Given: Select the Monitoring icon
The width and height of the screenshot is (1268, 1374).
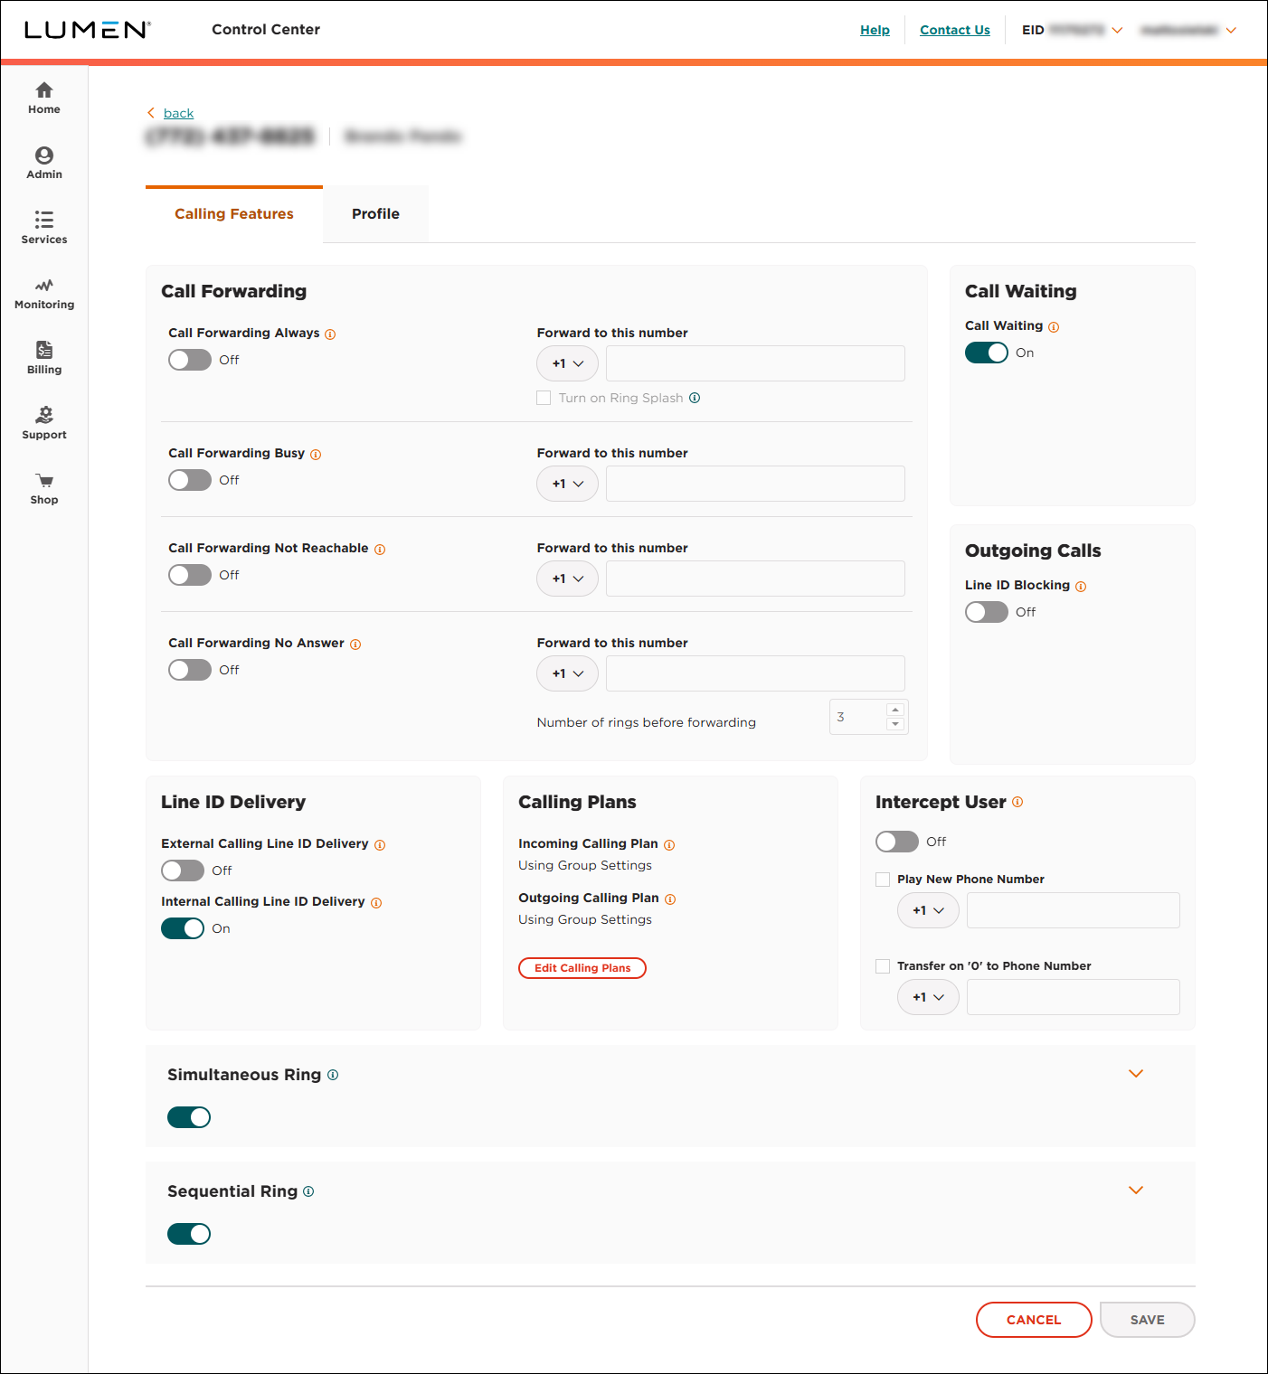Looking at the screenshot, I should (43, 293).
